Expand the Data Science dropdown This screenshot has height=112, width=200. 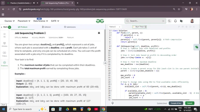click(41, 21)
